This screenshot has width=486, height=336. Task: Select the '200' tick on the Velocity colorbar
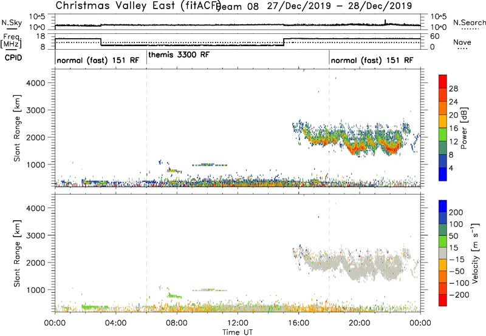click(x=456, y=212)
